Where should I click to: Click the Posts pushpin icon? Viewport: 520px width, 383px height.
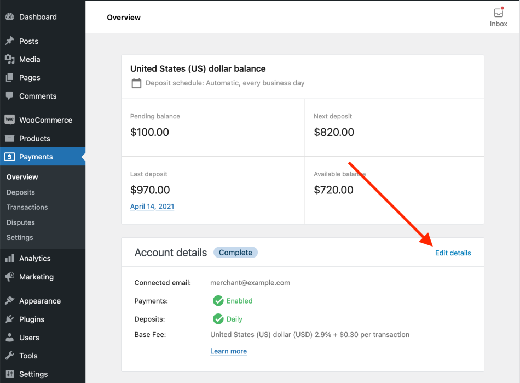pyautogui.click(x=9, y=41)
